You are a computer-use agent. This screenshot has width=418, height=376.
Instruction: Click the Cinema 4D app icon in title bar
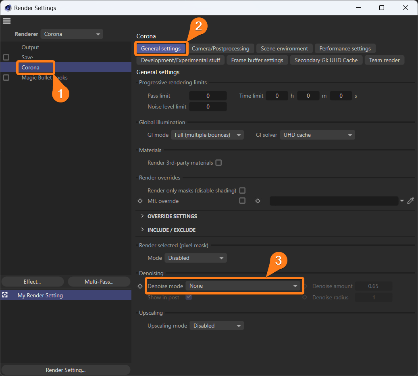8,8
